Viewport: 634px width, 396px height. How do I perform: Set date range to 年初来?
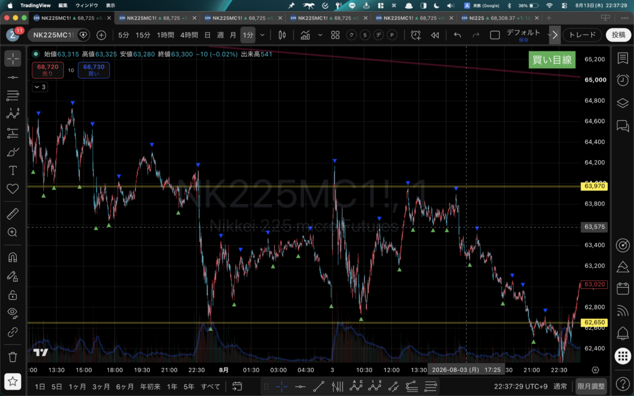(x=150, y=387)
